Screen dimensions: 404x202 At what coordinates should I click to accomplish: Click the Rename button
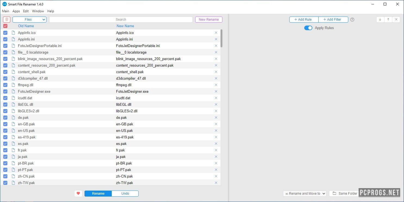point(98,194)
